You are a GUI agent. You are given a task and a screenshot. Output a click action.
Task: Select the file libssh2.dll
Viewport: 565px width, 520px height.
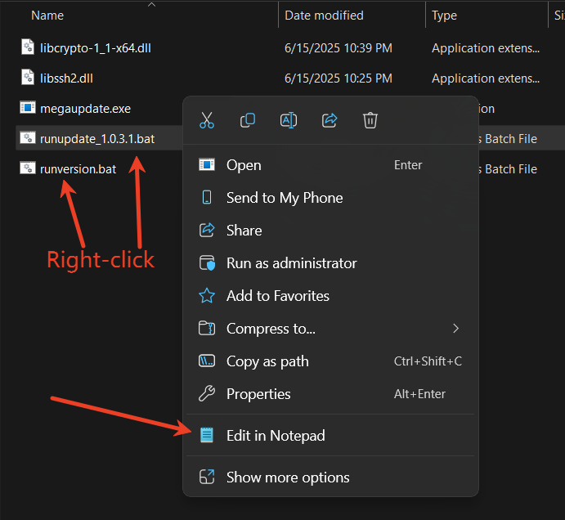click(67, 78)
